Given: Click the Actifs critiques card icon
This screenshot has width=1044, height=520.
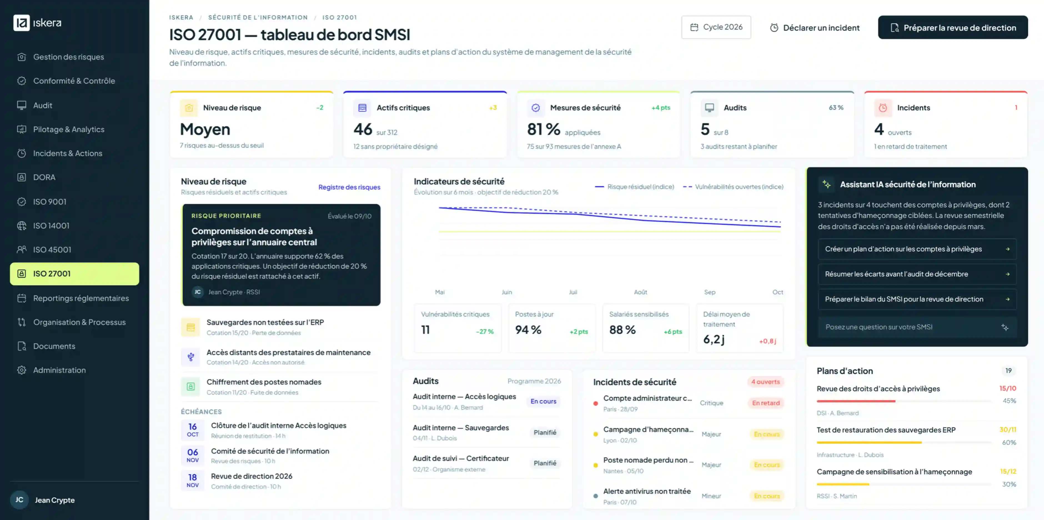Looking at the screenshot, I should pyautogui.click(x=362, y=108).
